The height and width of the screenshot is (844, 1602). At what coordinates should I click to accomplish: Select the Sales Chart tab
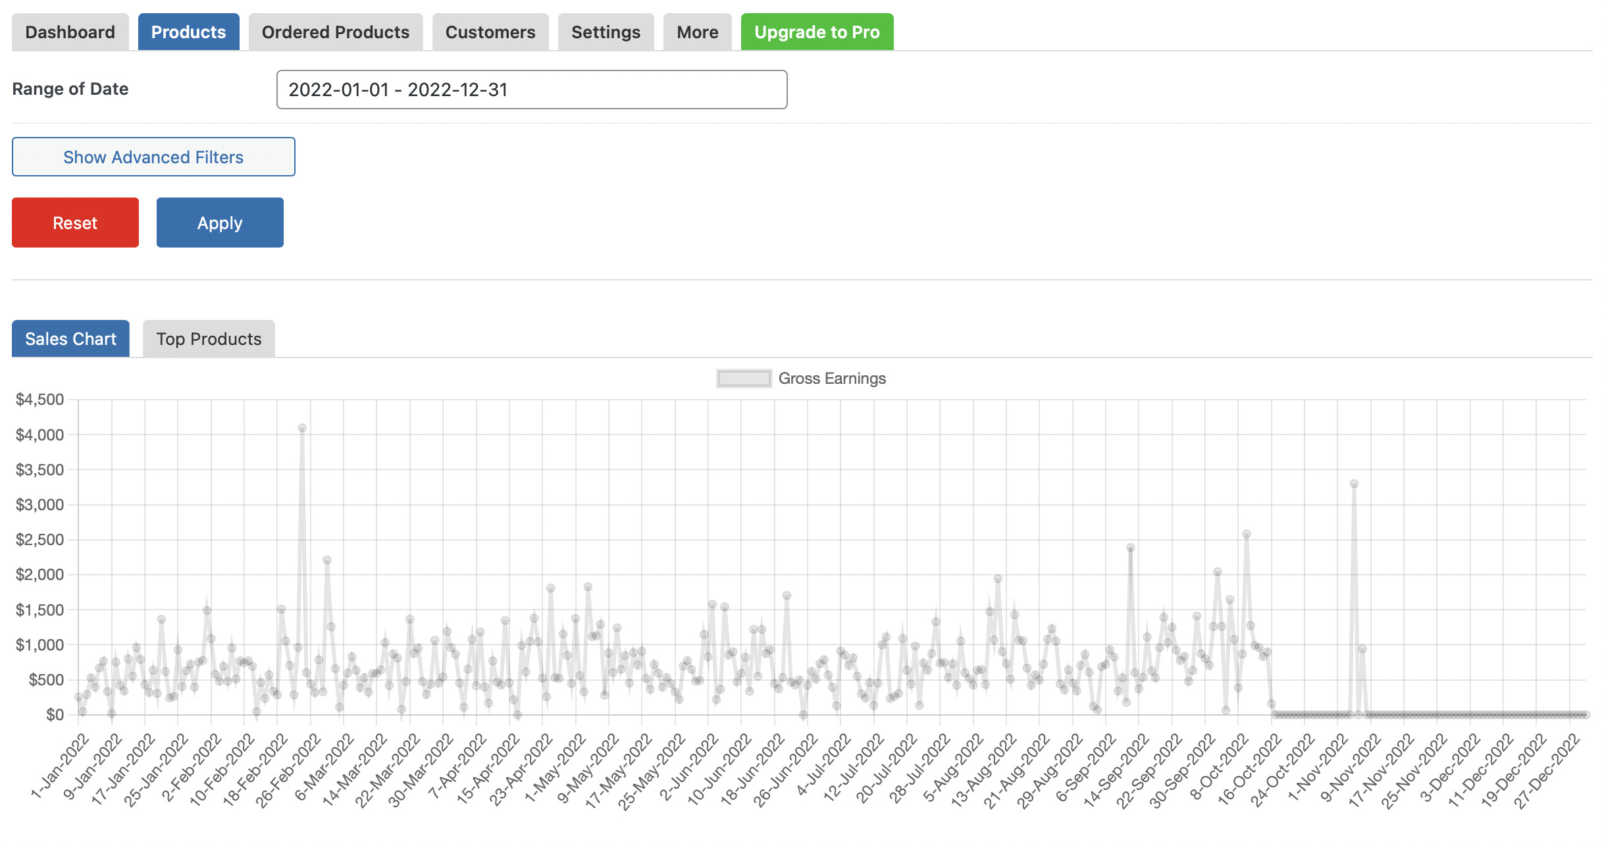(x=70, y=339)
